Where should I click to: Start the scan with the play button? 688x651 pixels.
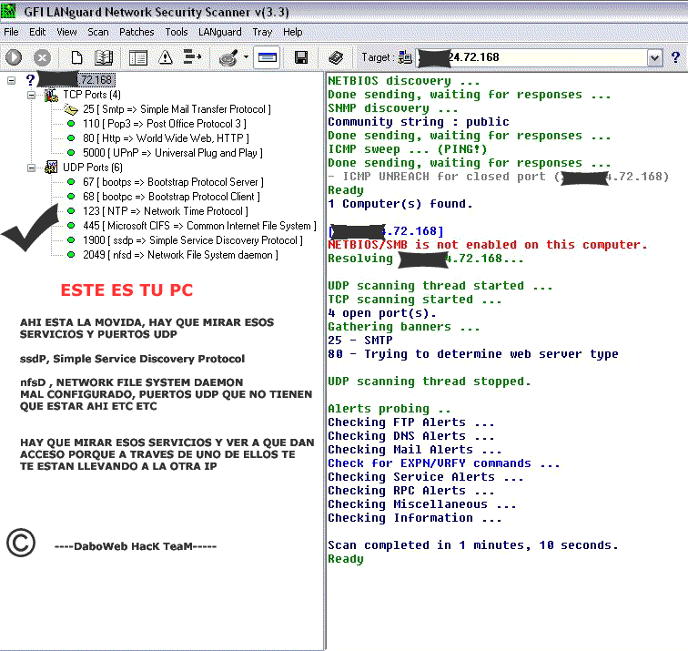[x=14, y=57]
